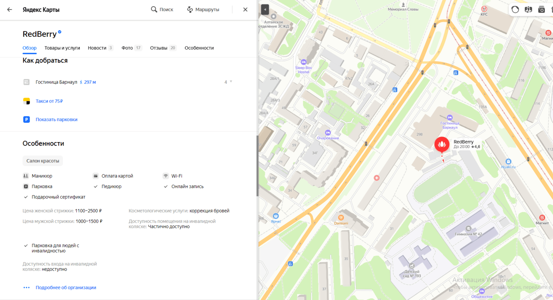Viewport: 553px width, 300px height.
Task: Click Парковка для людей с инвалидностью text
Action: 55,248
